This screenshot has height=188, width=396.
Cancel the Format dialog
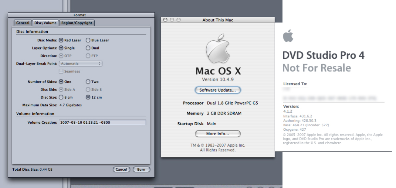[121, 170]
